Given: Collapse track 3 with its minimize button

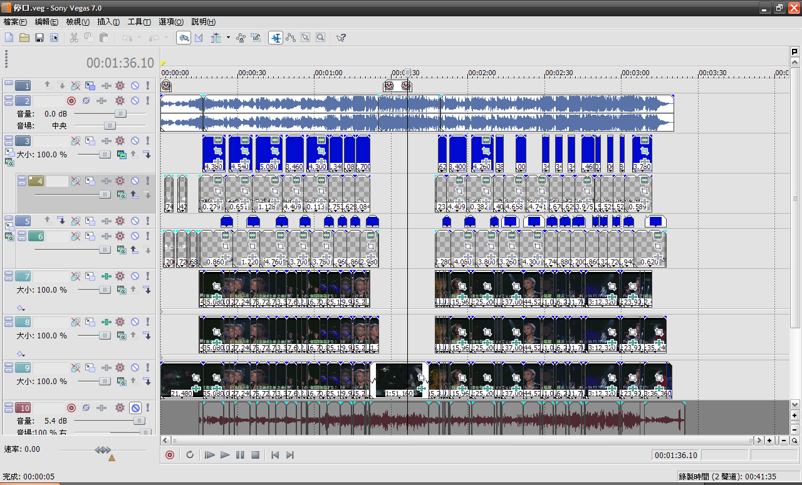Looking at the screenshot, I should tap(9, 139).
